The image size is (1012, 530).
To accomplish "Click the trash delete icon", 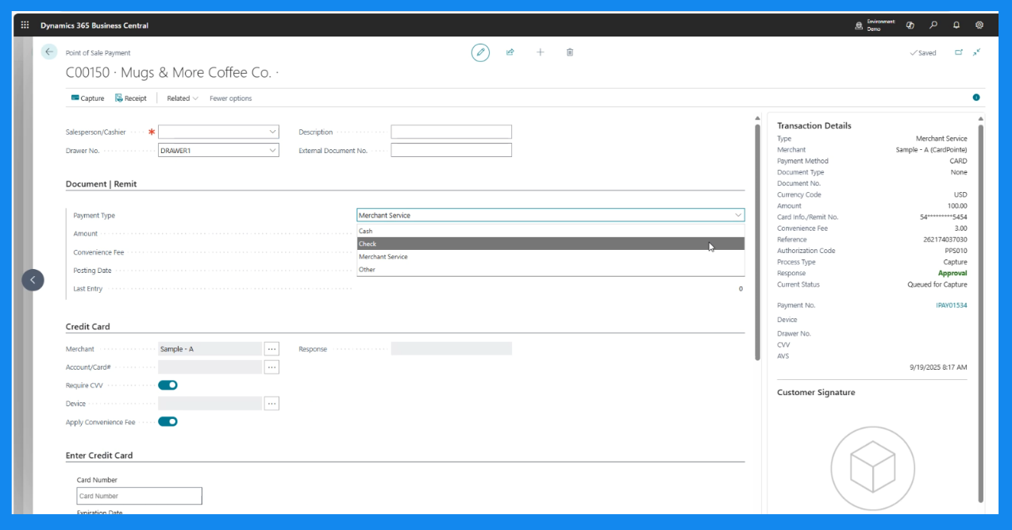I will [570, 52].
